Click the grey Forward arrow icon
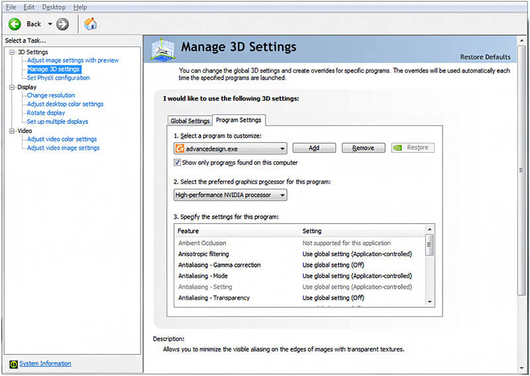Image resolution: width=530 pixels, height=376 pixels. pyautogui.click(x=62, y=24)
